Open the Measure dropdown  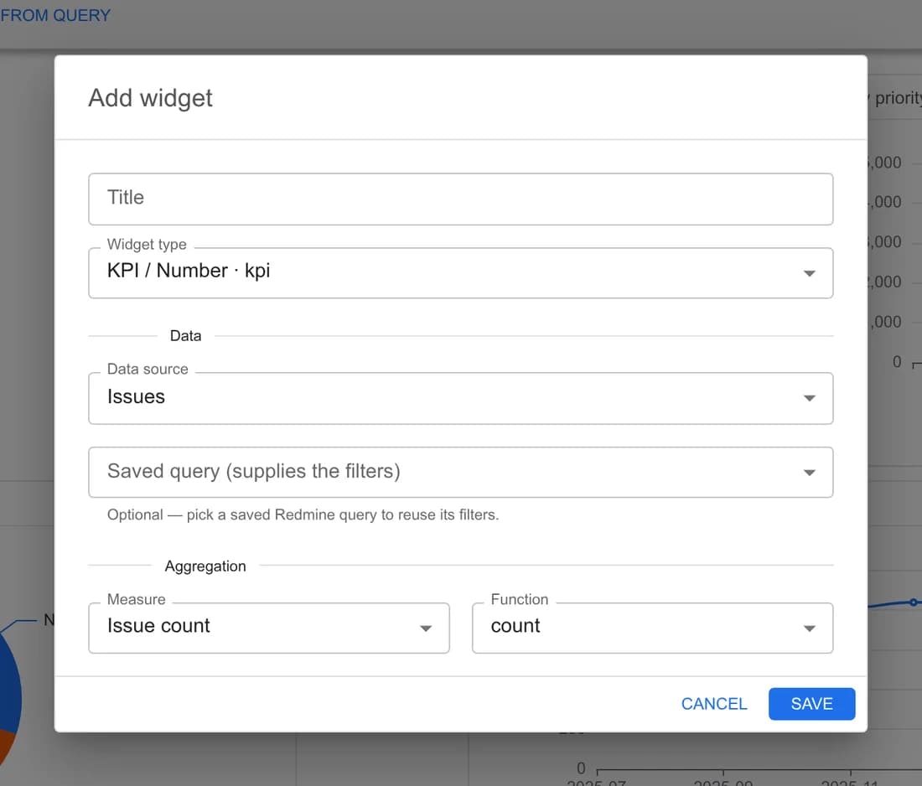click(269, 628)
